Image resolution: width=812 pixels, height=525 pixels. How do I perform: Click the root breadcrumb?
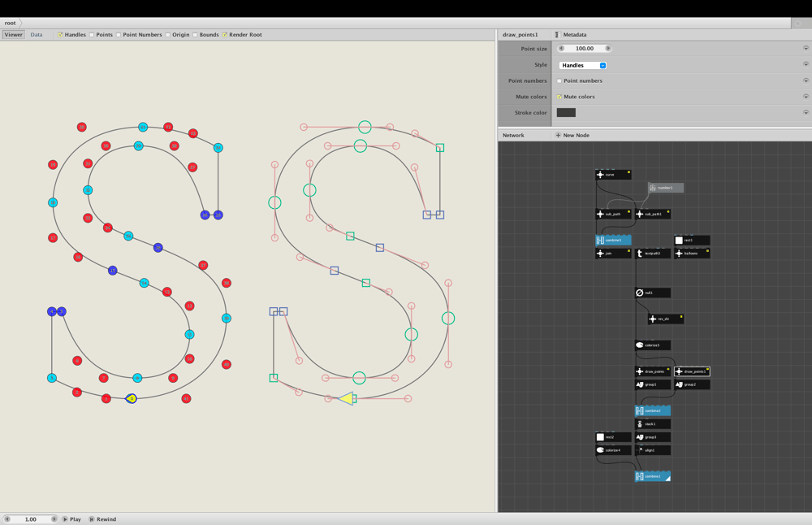(x=11, y=23)
